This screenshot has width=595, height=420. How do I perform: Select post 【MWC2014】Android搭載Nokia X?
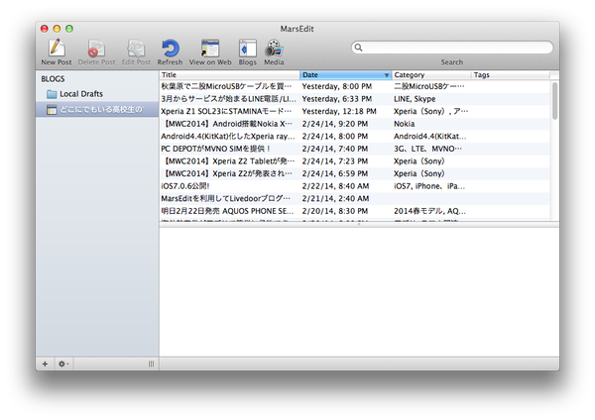227,124
